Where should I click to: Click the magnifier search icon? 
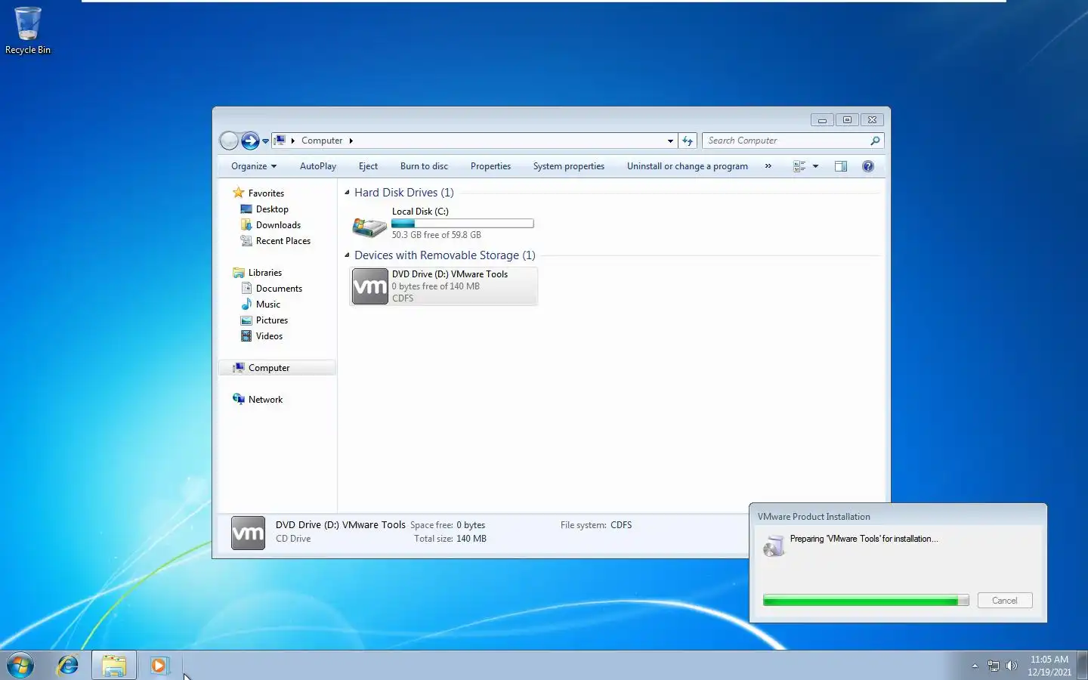(875, 141)
